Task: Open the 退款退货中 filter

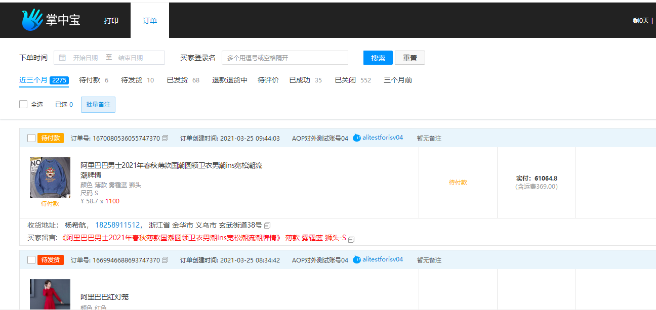Action: [230, 80]
